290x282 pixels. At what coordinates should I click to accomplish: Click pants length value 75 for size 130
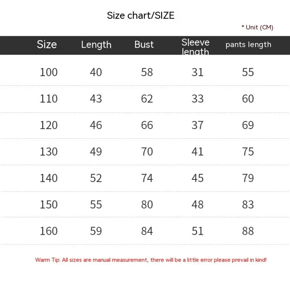(x=248, y=152)
